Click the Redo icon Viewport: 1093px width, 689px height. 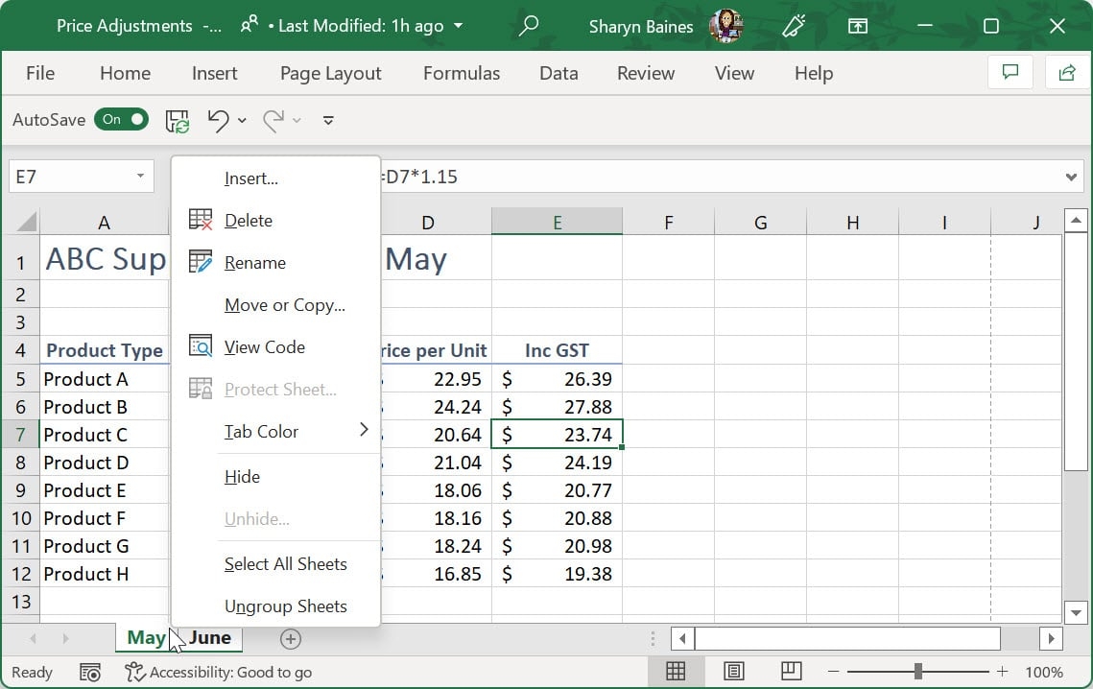coord(272,120)
